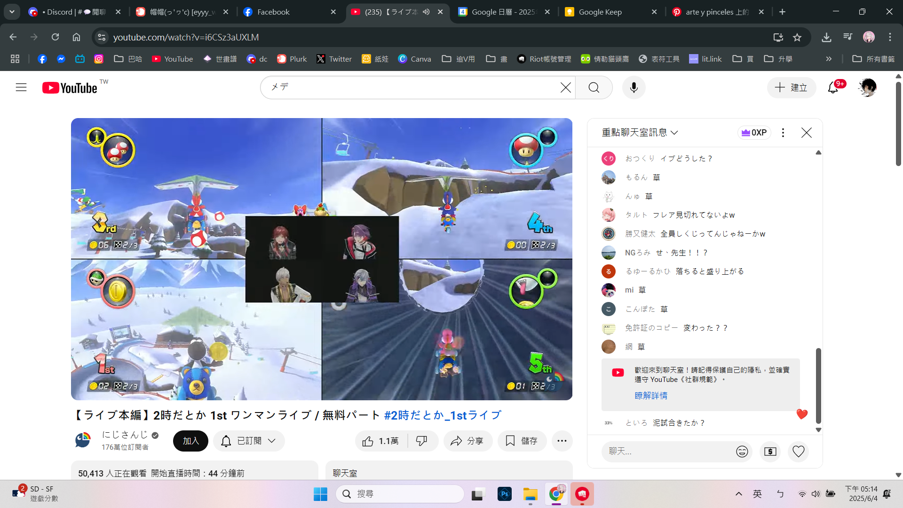Screen dimensions: 903x508
Task: Open a new browser tab
Action: coord(782,12)
